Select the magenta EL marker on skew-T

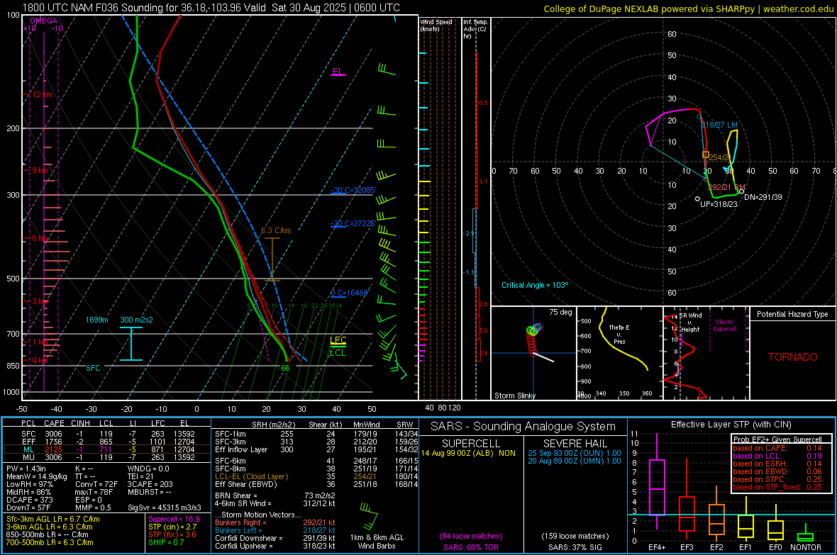(x=338, y=72)
